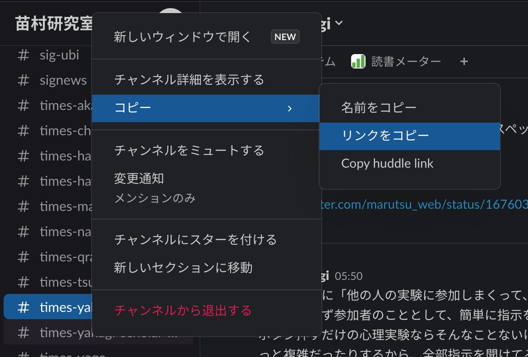Open the 読書メーター bookmark via its green chart icon
528x357 pixels.
[x=358, y=61]
